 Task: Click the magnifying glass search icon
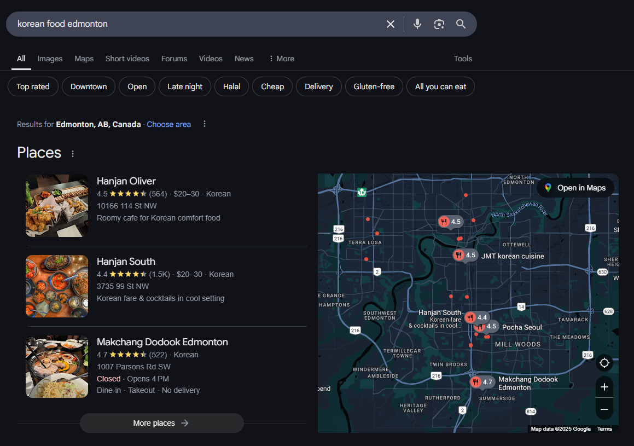(461, 24)
